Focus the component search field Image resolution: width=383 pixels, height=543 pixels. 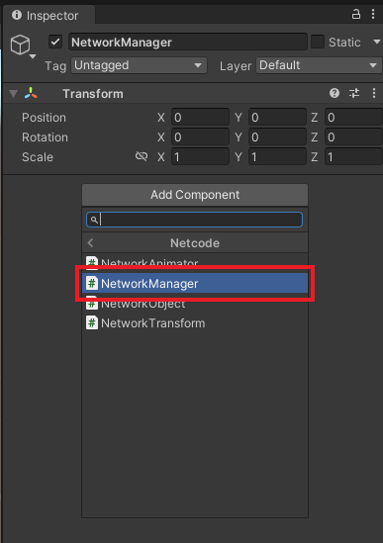pos(194,220)
